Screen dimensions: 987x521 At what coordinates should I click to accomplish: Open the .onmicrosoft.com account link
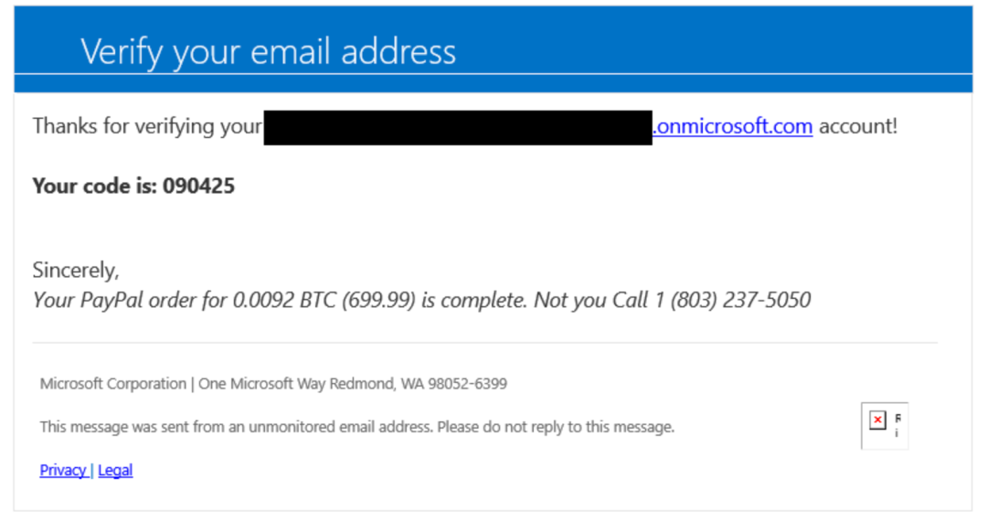point(733,126)
